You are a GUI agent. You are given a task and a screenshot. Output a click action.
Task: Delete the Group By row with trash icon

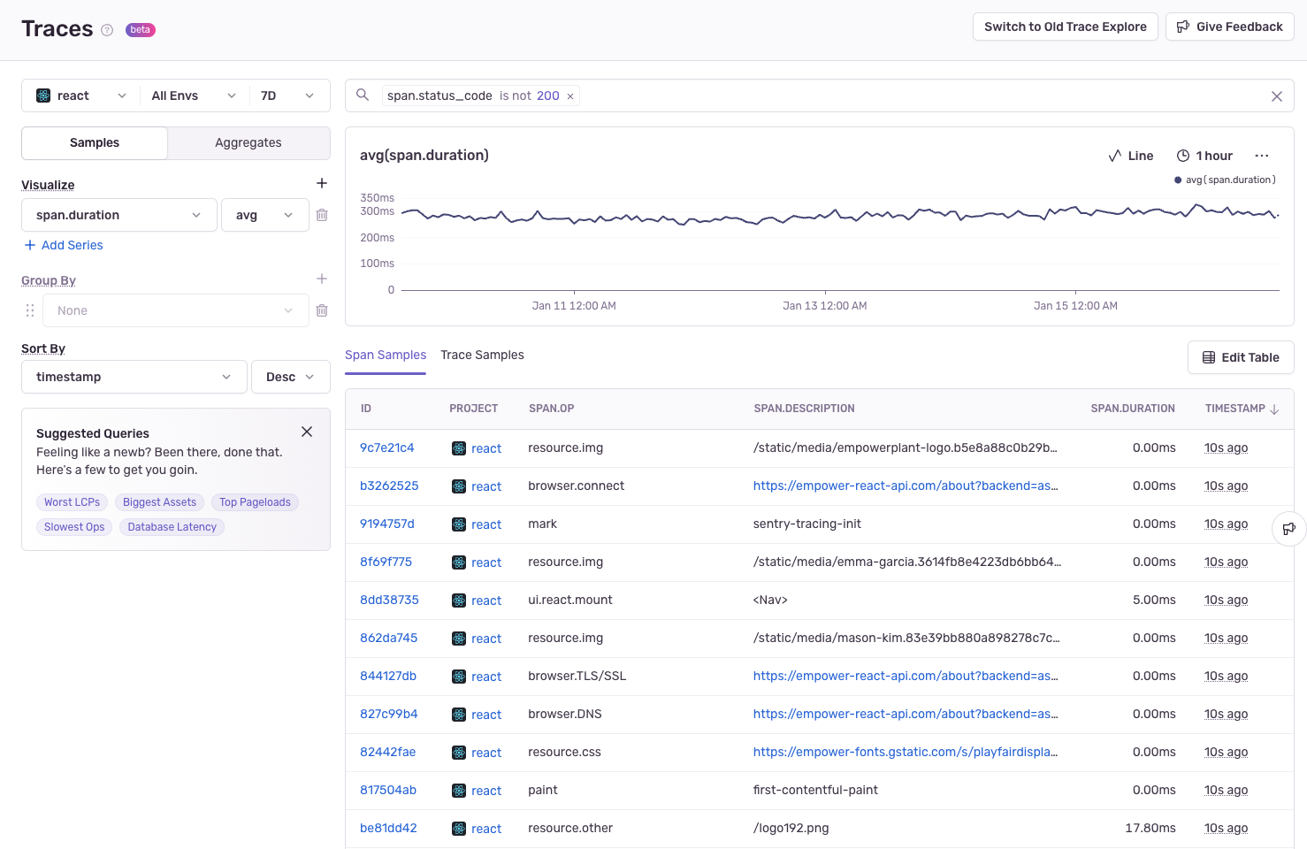click(322, 310)
